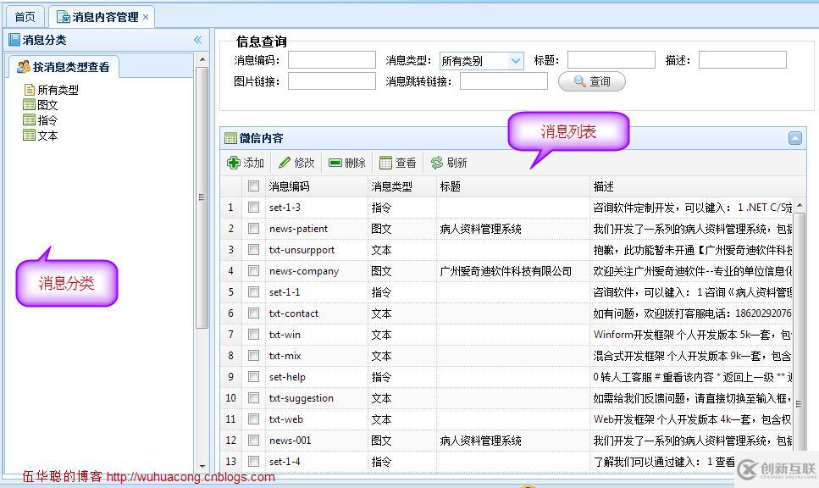Click the 添加 button label

click(x=254, y=163)
